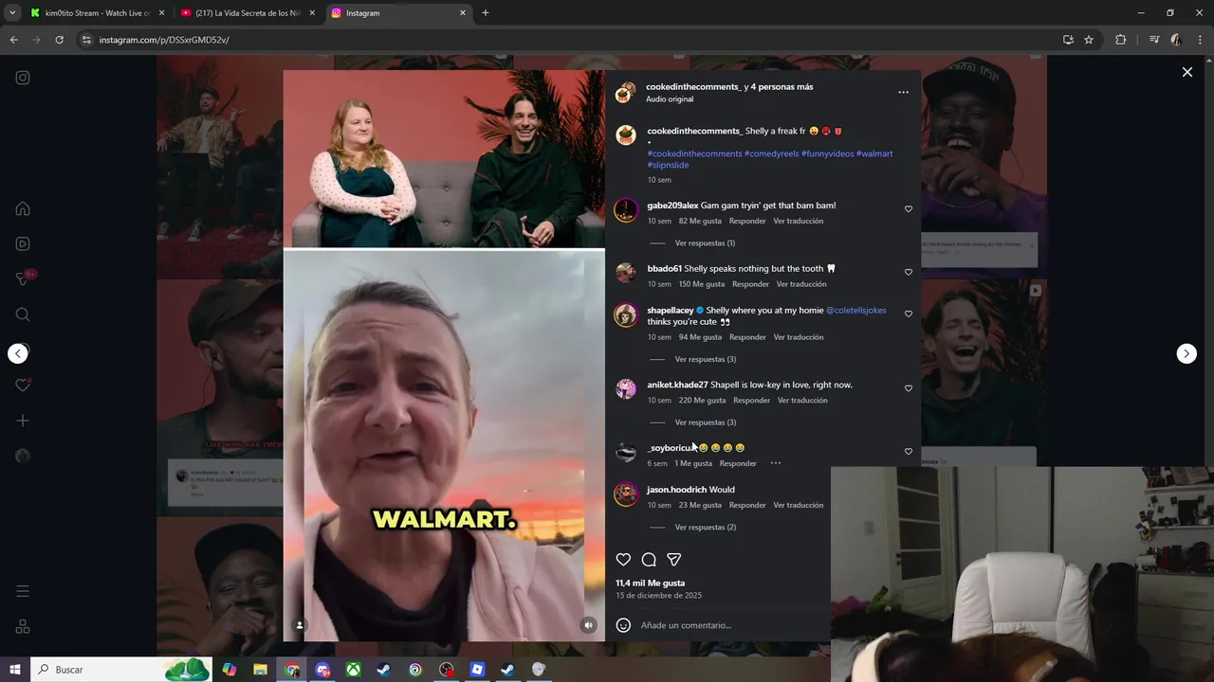Open a new browser tab
Screen dimensions: 1214x682
point(486,13)
